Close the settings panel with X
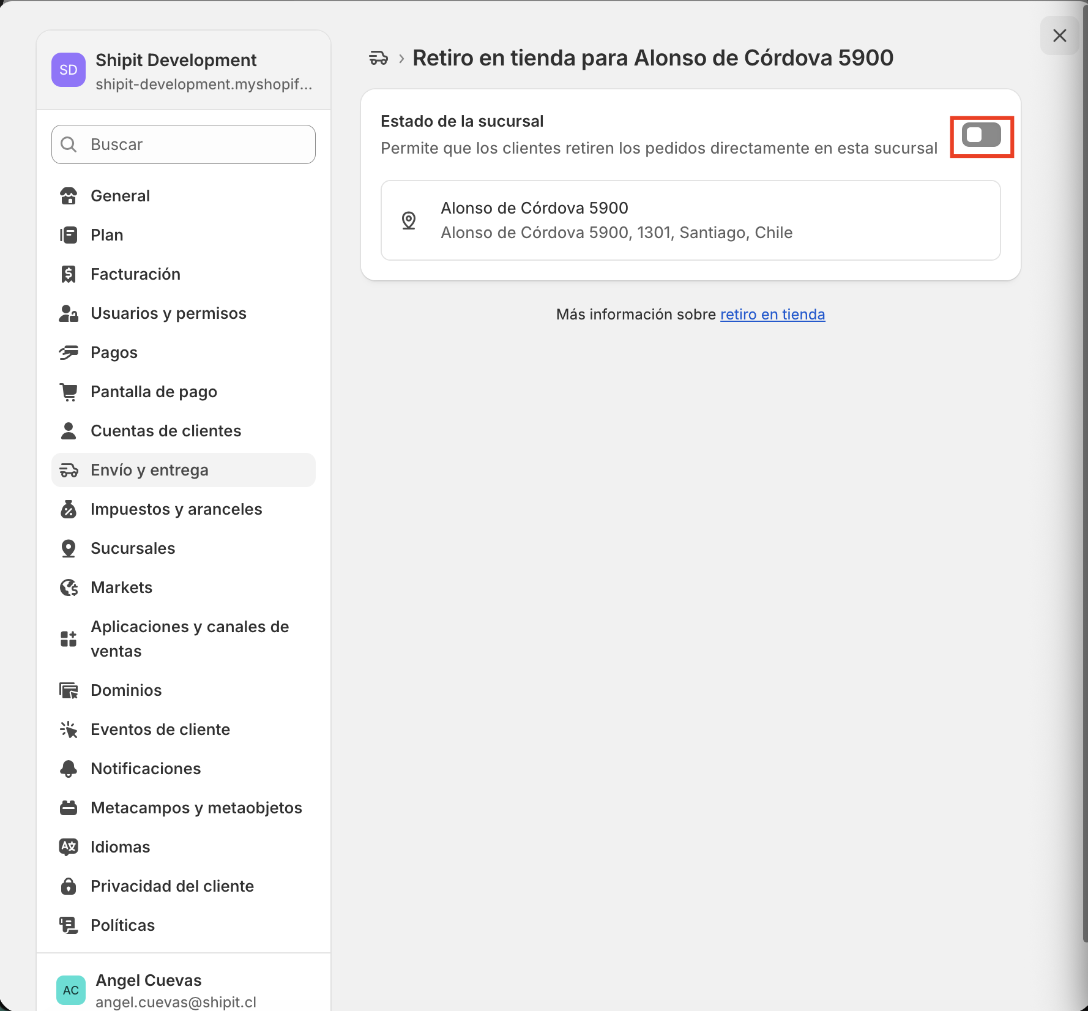This screenshot has width=1088, height=1011. pyautogui.click(x=1059, y=35)
